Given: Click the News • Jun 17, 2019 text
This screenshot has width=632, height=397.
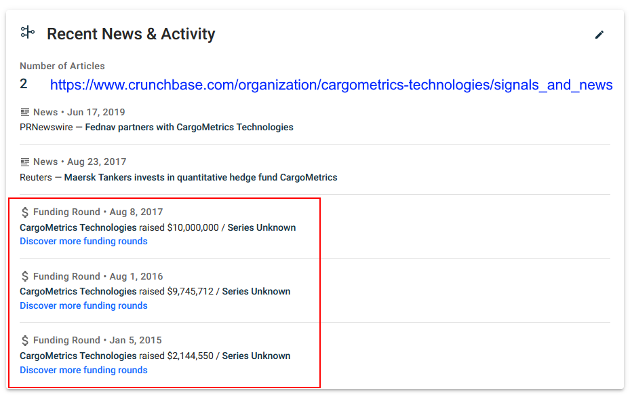Looking at the screenshot, I should click(79, 112).
